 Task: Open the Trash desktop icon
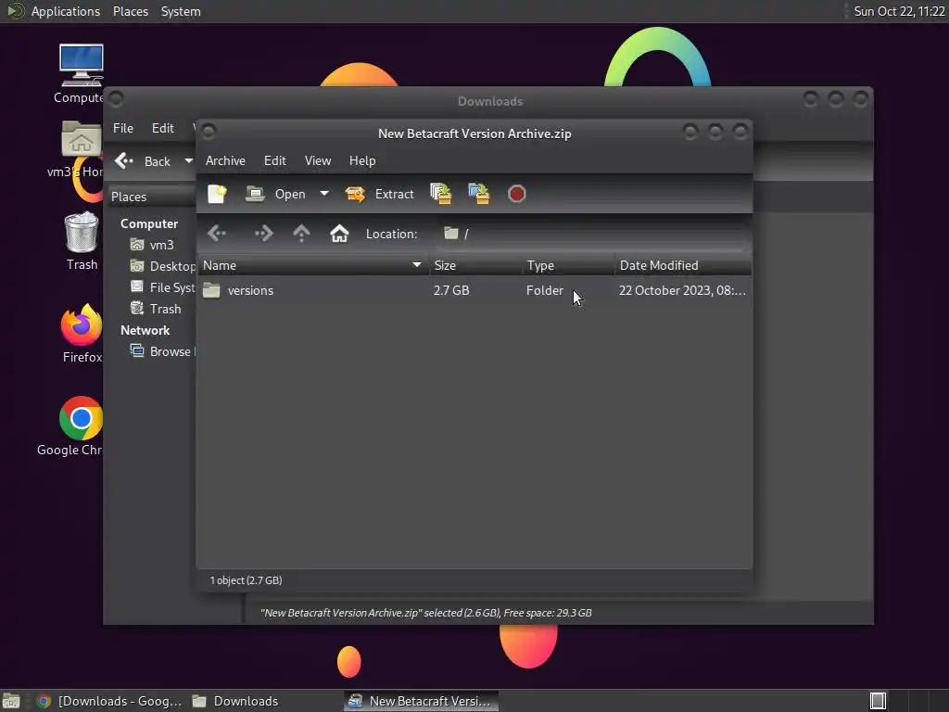[82, 240]
